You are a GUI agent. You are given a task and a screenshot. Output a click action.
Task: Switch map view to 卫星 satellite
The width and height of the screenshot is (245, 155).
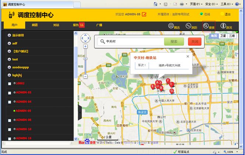click(223, 36)
